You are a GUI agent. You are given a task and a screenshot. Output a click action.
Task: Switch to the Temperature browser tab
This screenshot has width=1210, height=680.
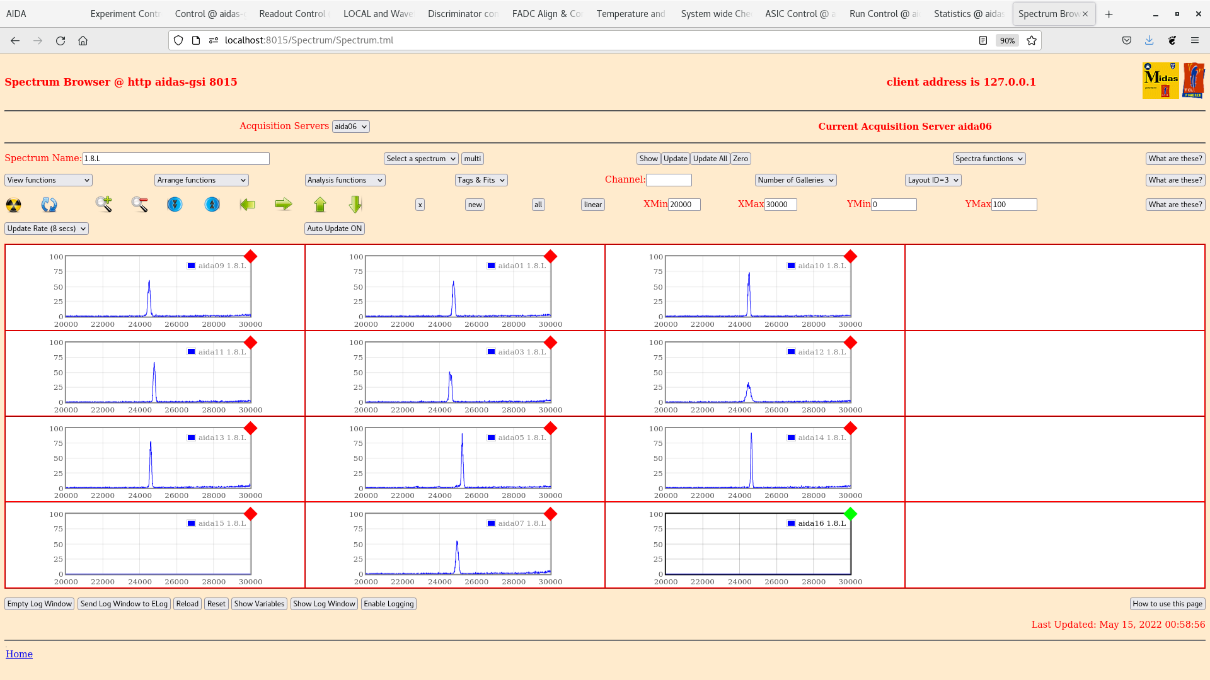[x=630, y=14]
